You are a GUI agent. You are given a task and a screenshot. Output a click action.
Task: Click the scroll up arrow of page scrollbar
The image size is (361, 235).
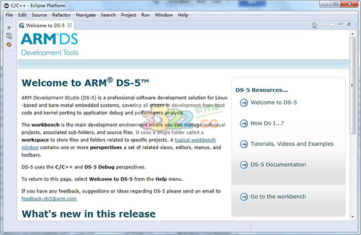[353, 34]
